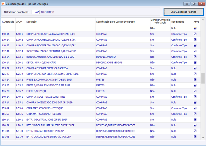Click Não conciliar value in row 135.2A
This screenshot has width=206, height=146.
tap(152, 80)
